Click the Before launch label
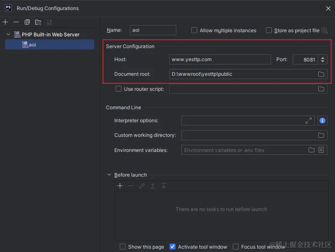The width and height of the screenshot is (335, 252). (x=131, y=175)
